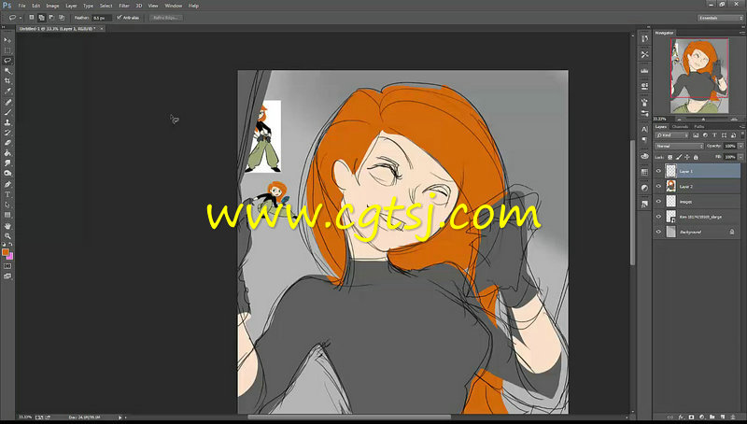
Task: Choose Intersect with Selection mode
Action: pyautogui.click(x=62, y=18)
